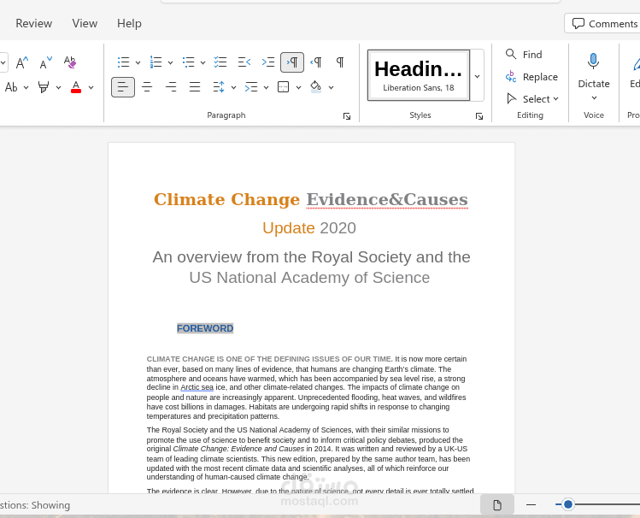Toggle left-to-right text direction
Screen dimensions: 640x518
292,62
